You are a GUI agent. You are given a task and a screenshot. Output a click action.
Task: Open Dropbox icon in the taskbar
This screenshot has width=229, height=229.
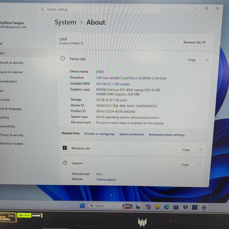pyautogui.click(x=186, y=207)
